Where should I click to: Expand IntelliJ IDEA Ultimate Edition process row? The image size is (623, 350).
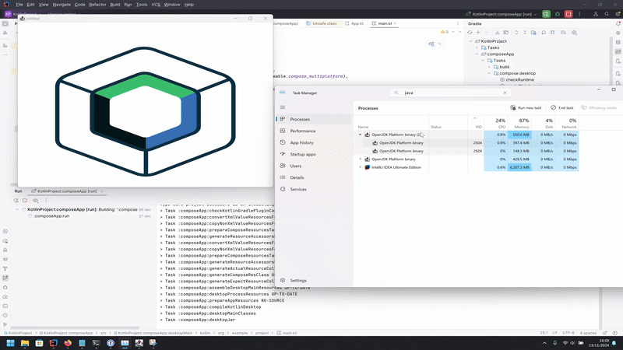click(x=361, y=167)
